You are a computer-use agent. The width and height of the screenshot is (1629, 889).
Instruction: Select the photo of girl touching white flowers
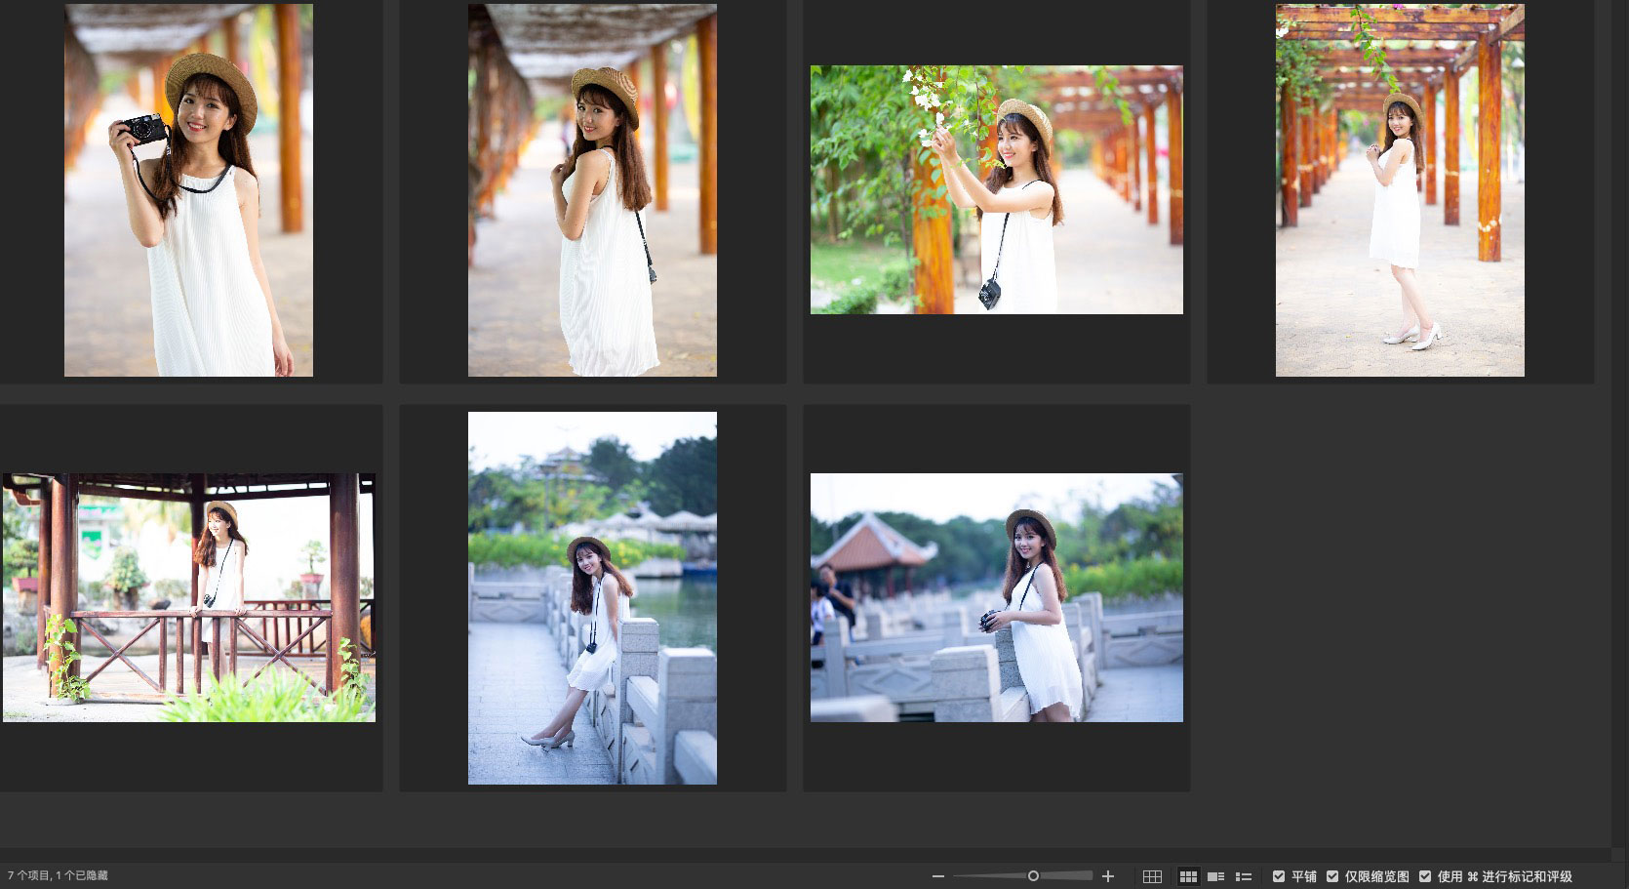click(996, 190)
